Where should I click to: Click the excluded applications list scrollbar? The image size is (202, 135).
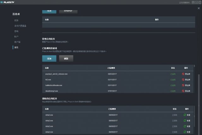(x=194, y=116)
